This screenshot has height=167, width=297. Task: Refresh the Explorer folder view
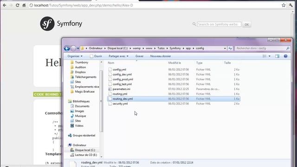(x=230, y=48)
